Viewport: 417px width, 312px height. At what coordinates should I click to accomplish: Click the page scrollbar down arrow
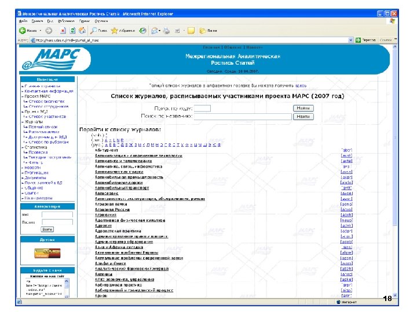[x=394, y=295]
